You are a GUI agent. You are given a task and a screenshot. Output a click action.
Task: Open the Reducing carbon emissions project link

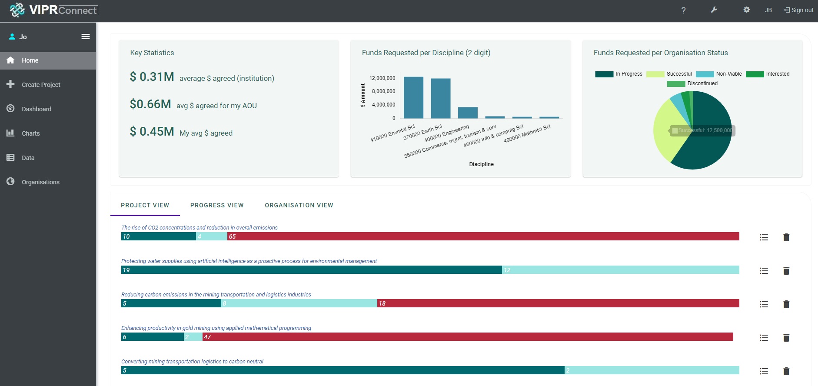point(216,295)
